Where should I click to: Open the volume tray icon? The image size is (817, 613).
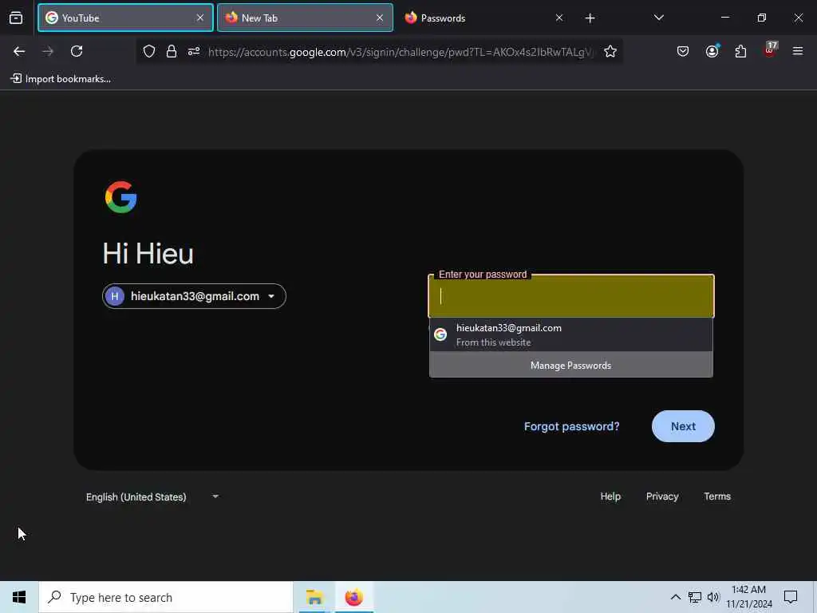coord(713,597)
